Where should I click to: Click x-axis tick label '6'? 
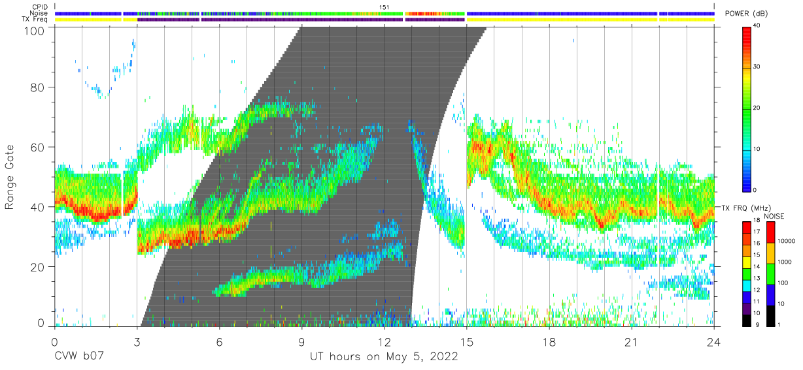(x=220, y=342)
